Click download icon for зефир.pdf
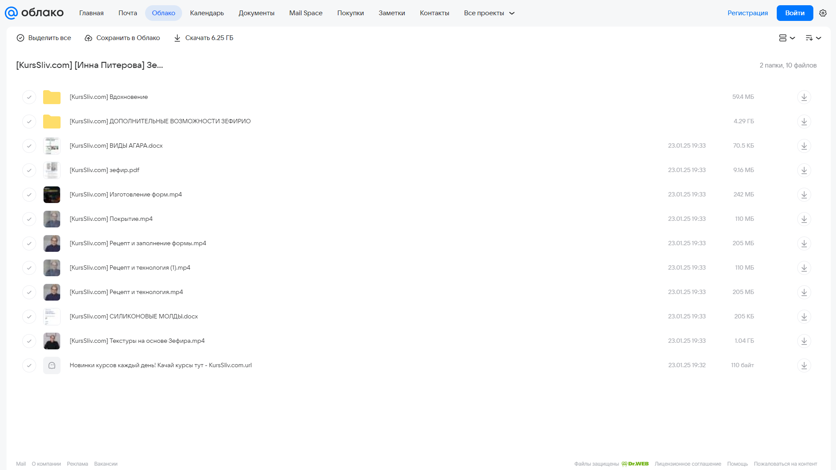Screen dimensions: 836x470 click(804, 170)
